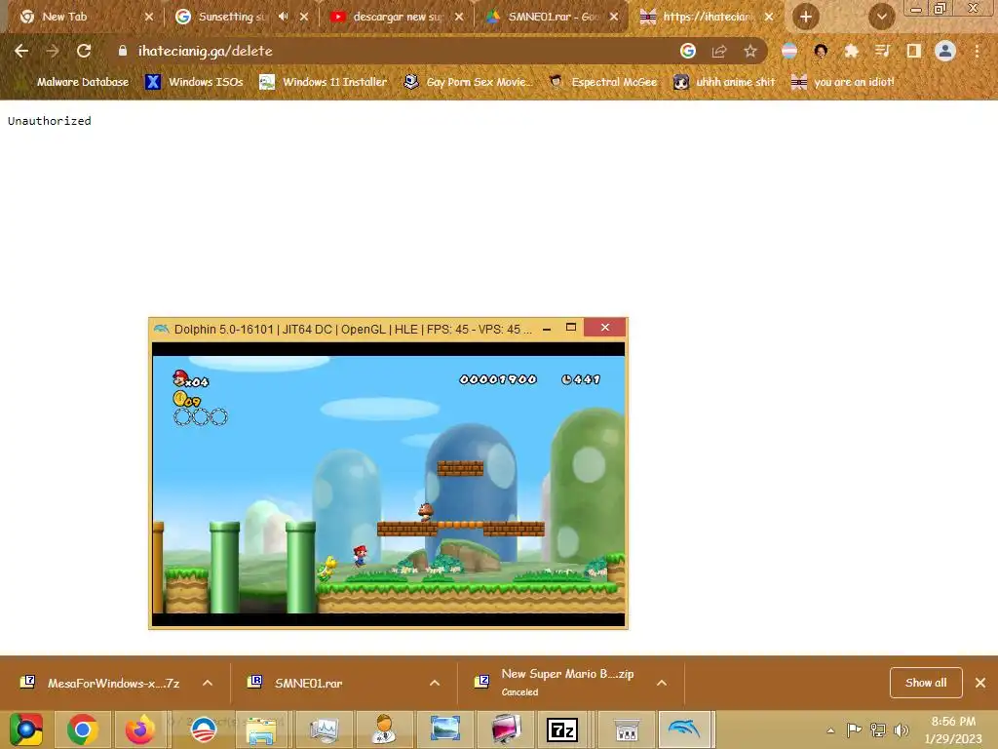Bookmark this page with the star icon
The height and width of the screenshot is (749, 998).
tap(750, 51)
